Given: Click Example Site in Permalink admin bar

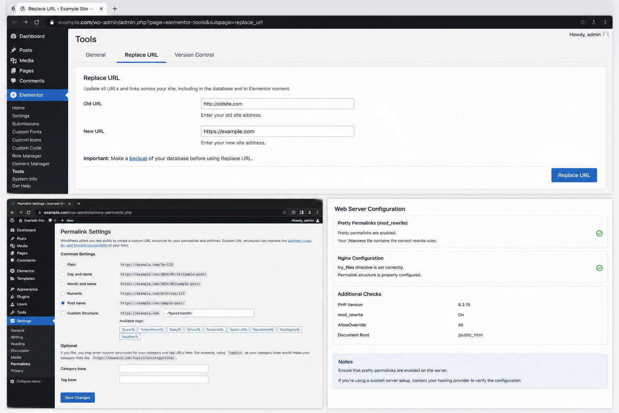Looking at the screenshot, I should (31, 221).
